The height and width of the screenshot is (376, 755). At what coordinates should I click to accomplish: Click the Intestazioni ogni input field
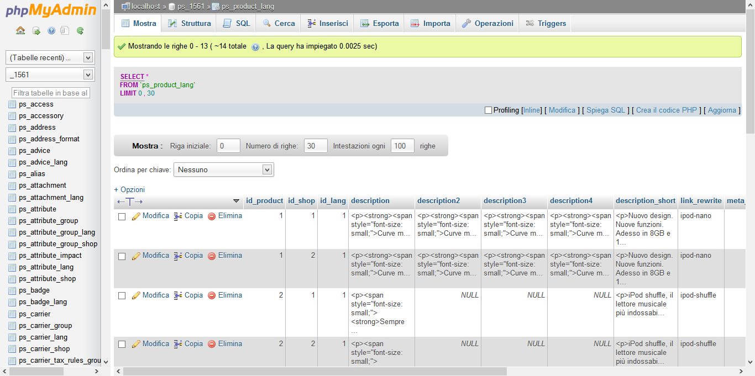(x=402, y=146)
